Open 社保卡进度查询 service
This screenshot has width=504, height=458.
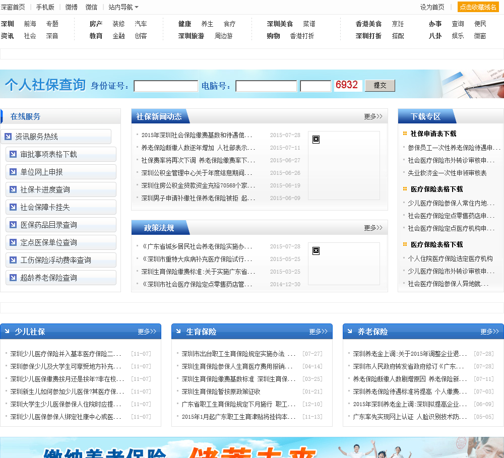pos(61,189)
